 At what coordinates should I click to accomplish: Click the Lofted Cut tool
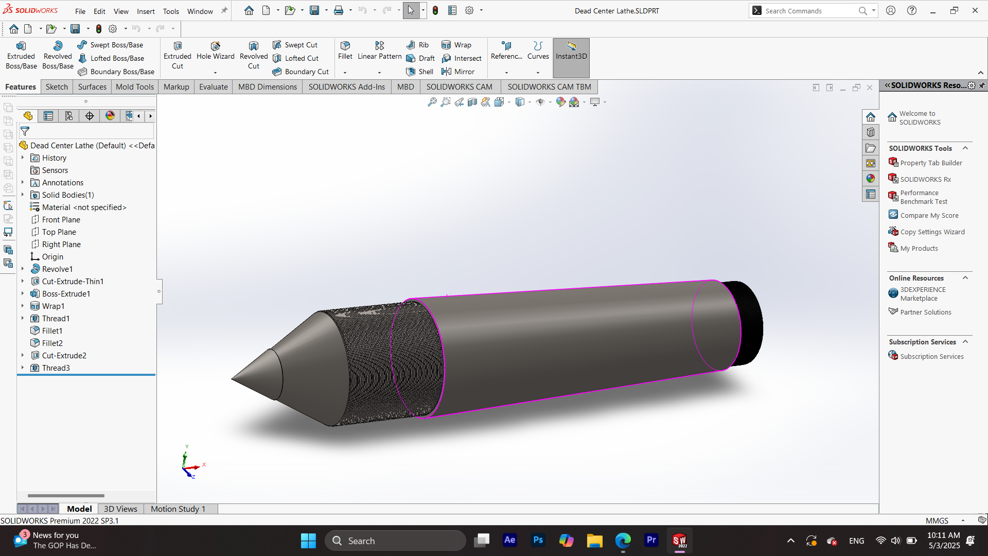pyautogui.click(x=296, y=59)
